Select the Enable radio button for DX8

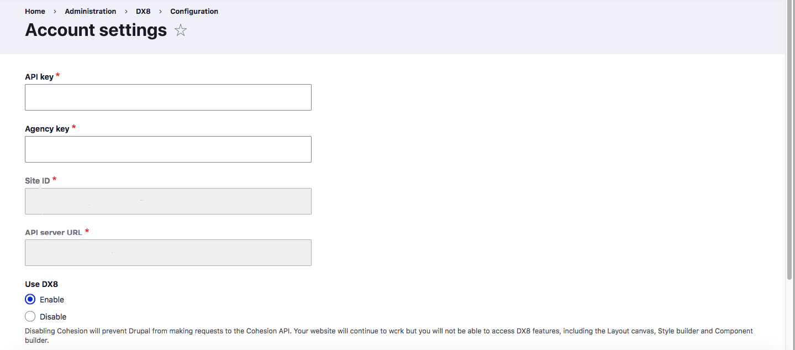click(x=30, y=300)
